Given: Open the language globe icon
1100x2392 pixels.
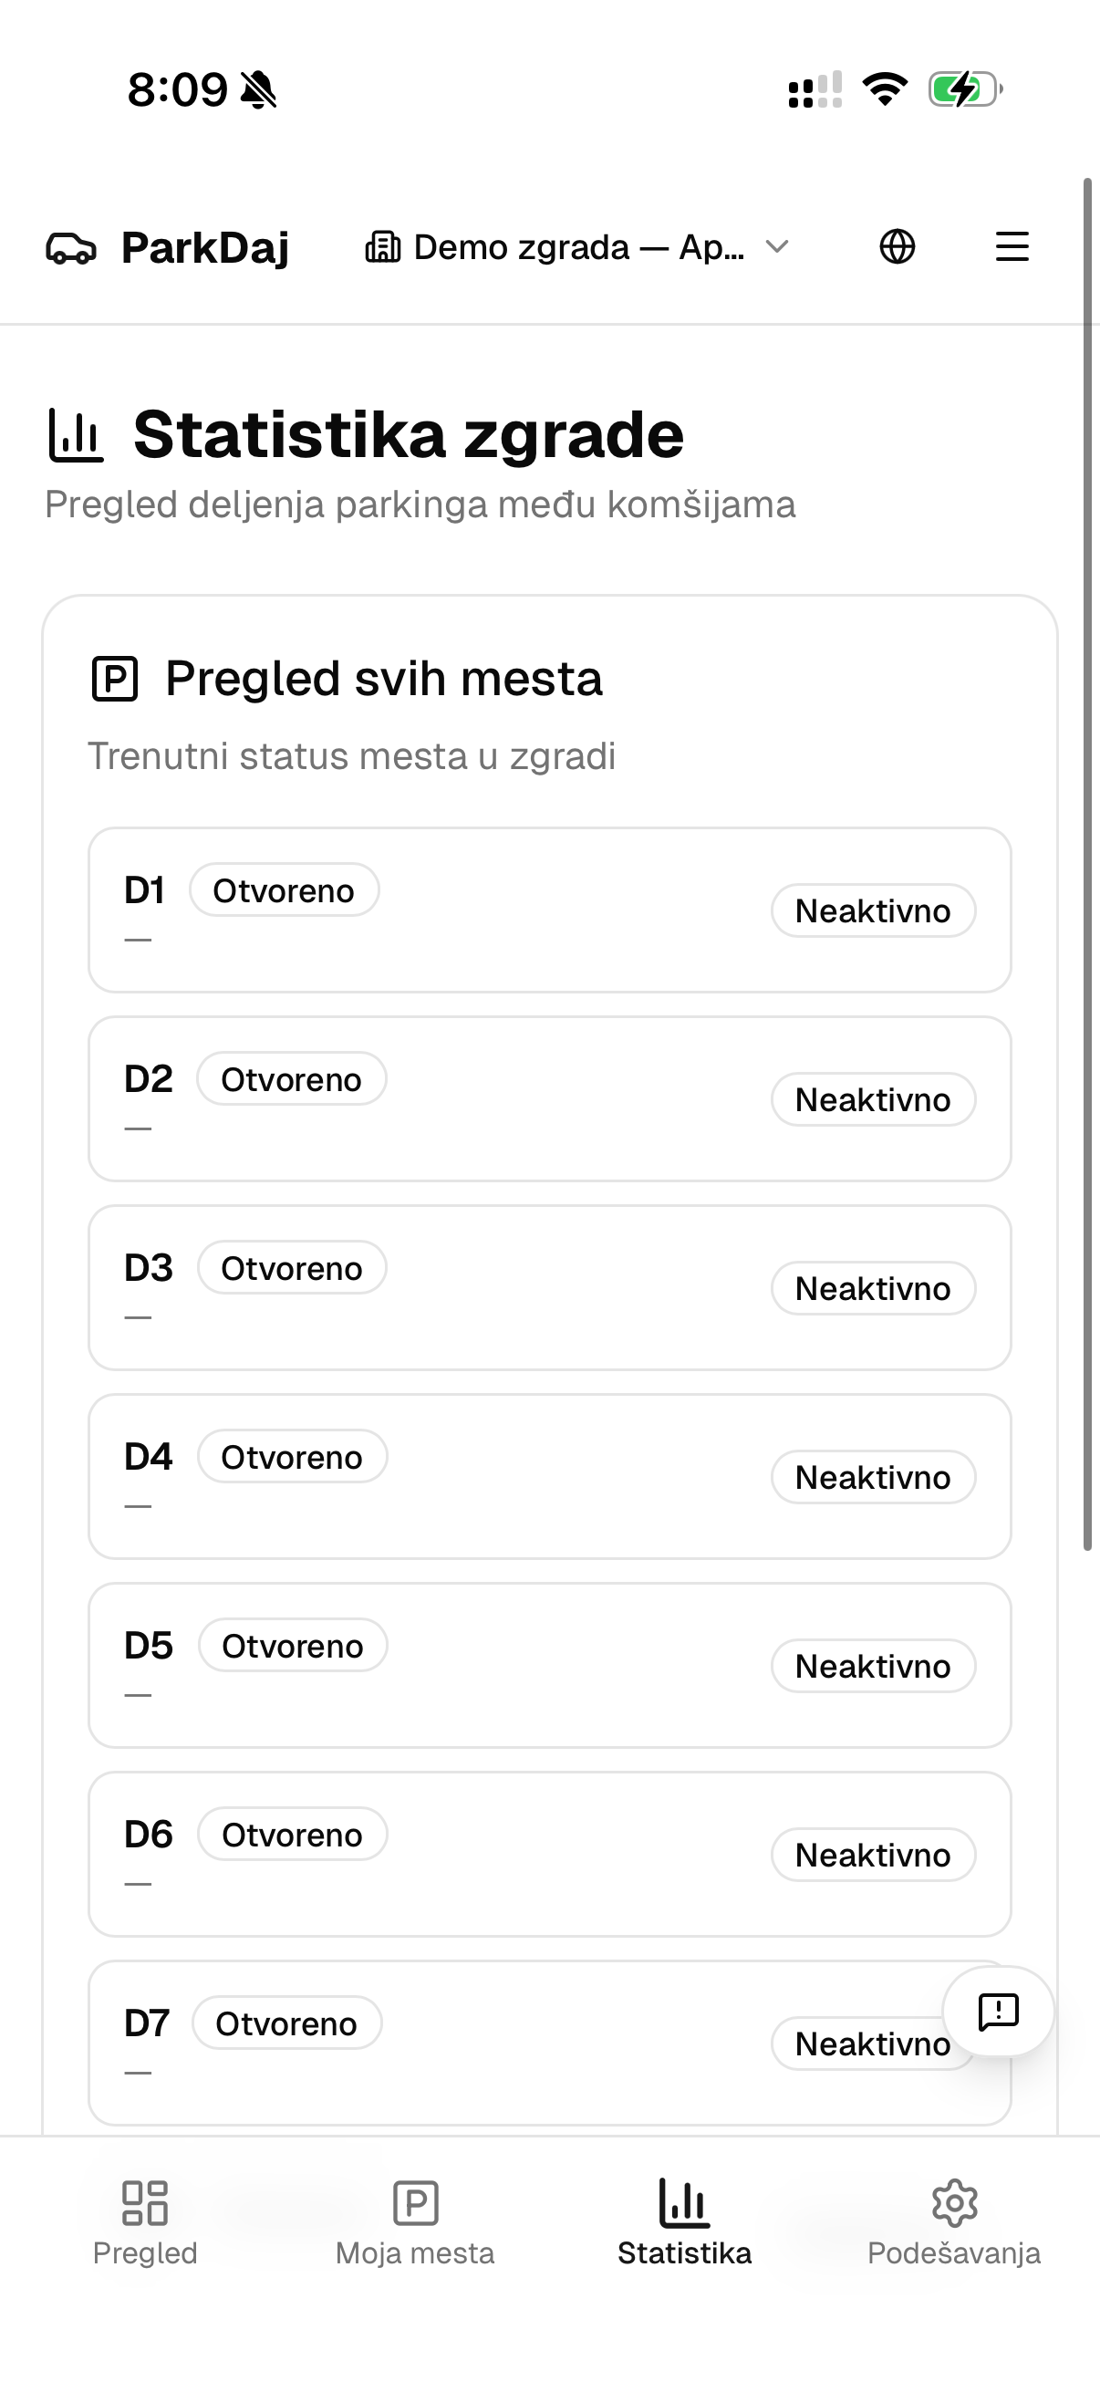Looking at the screenshot, I should point(897,247).
